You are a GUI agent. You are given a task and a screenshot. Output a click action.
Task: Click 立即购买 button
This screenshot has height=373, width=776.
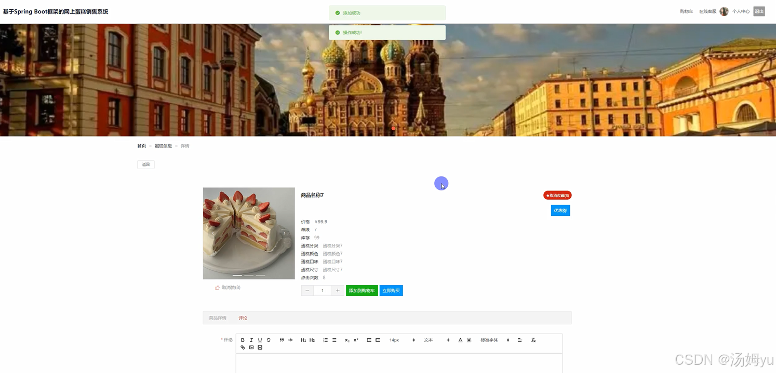pos(391,291)
